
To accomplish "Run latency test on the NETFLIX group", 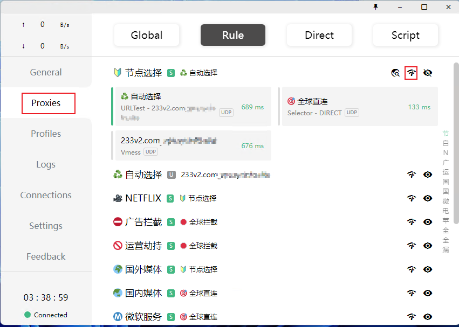I will pyautogui.click(x=412, y=198).
